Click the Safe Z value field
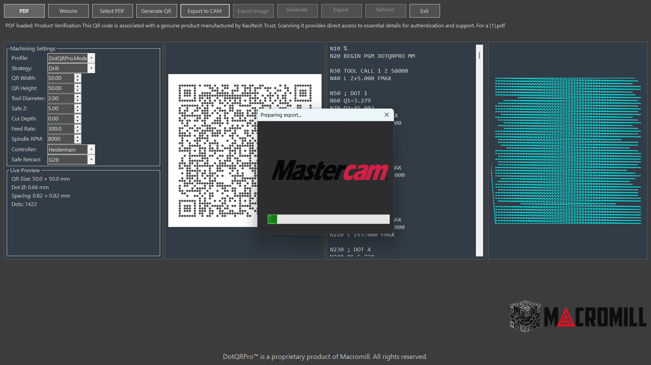This screenshot has height=365, width=651. point(61,109)
